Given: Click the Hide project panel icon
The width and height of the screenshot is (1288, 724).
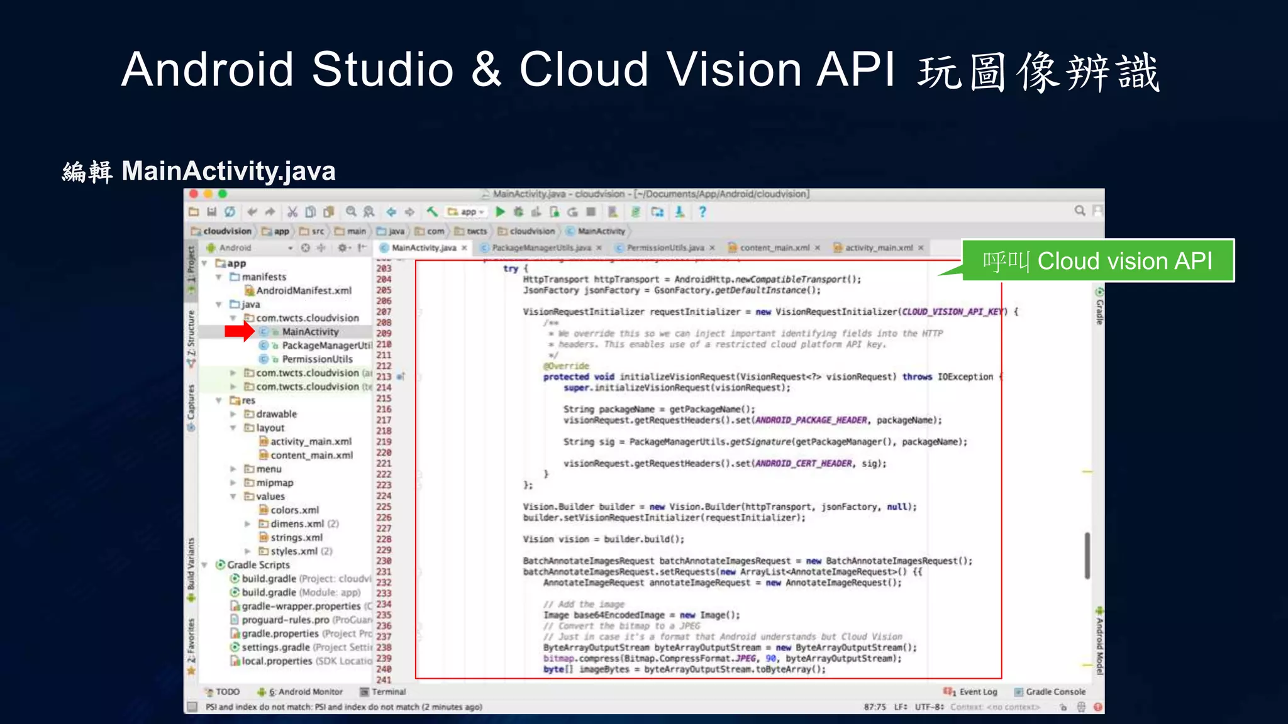Looking at the screenshot, I should click(x=362, y=248).
